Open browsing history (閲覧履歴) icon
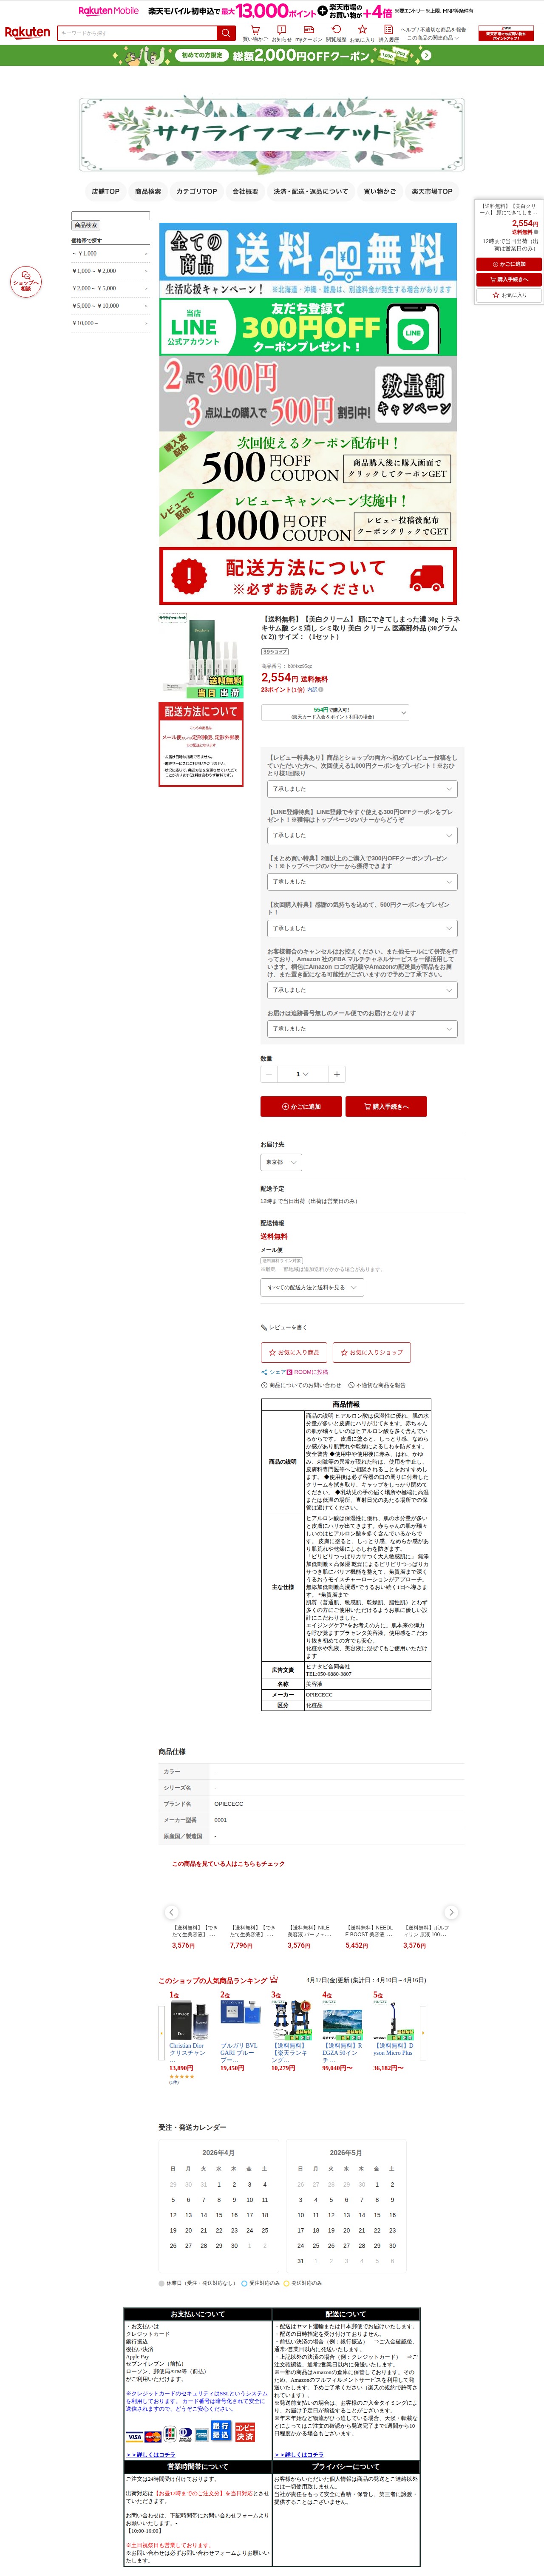 [x=336, y=33]
